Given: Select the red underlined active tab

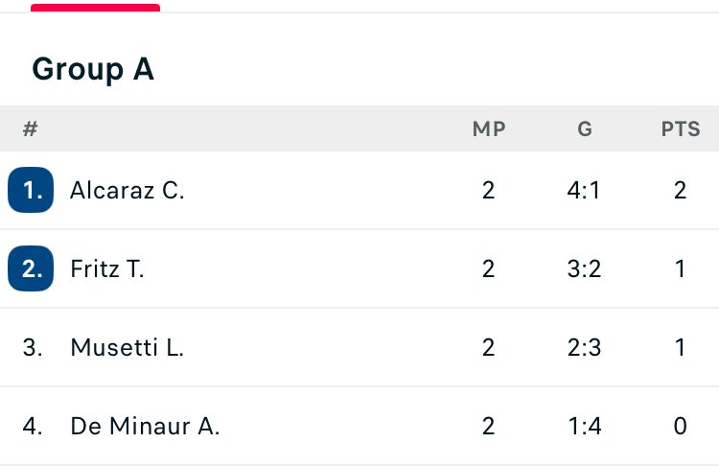Looking at the screenshot, I should coord(95,7).
